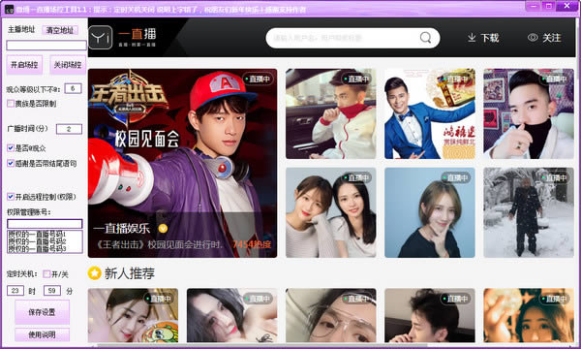This screenshot has width=581, height=349.
Task: Click the star icon beside 新人推荐
Action: pyautogui.click(x=95, y=273)
